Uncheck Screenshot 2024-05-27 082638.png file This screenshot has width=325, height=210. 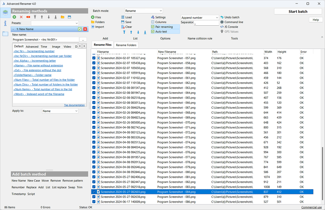pos(94,197)
